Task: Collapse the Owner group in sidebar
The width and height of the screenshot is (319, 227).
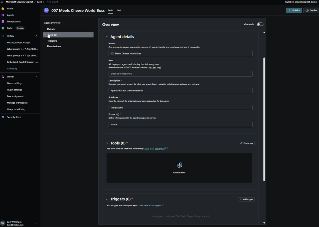Action: pyautogui.click(x=36, y=76)
